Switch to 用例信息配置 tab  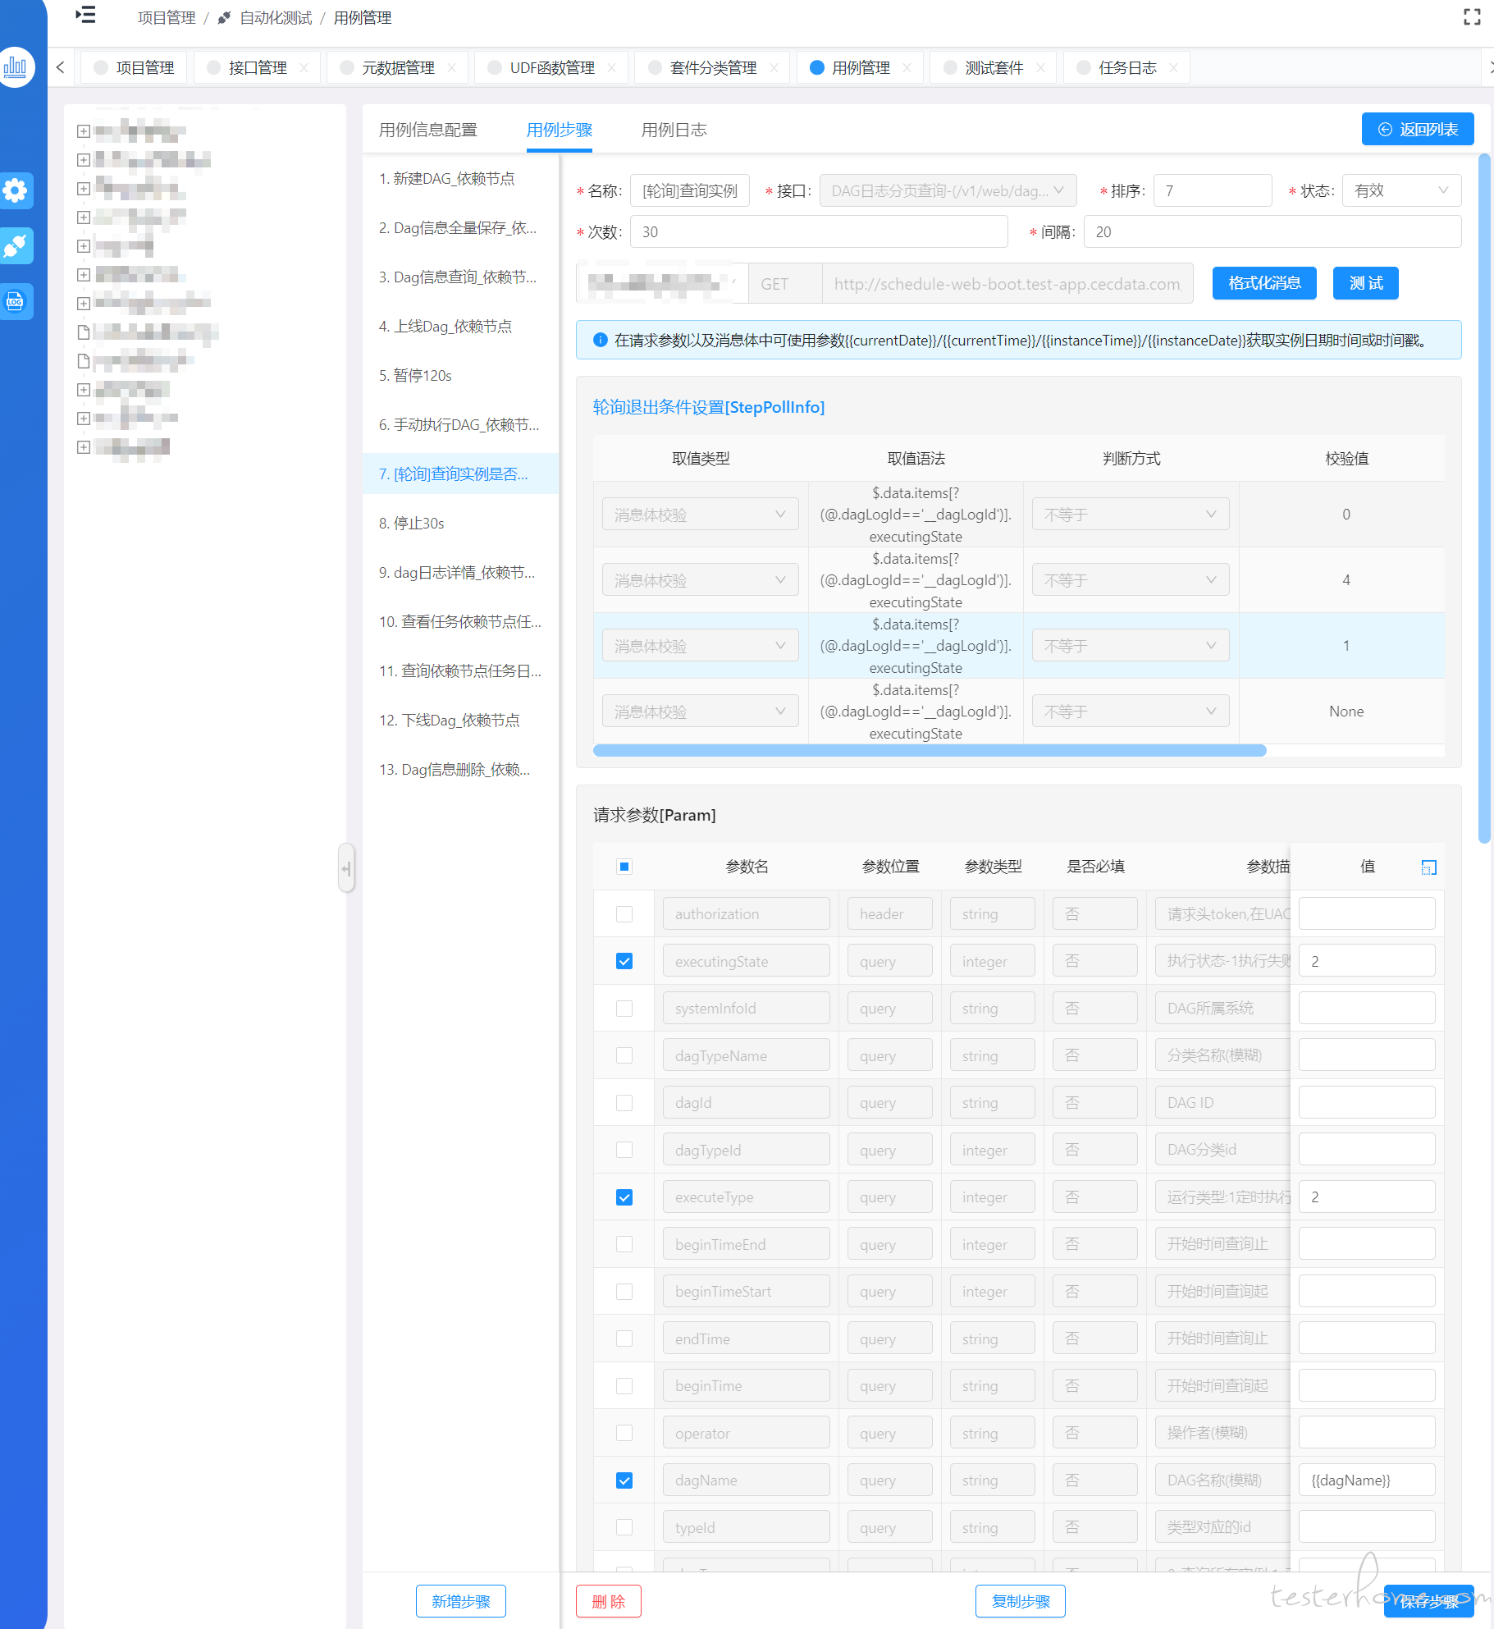[427, 130]
